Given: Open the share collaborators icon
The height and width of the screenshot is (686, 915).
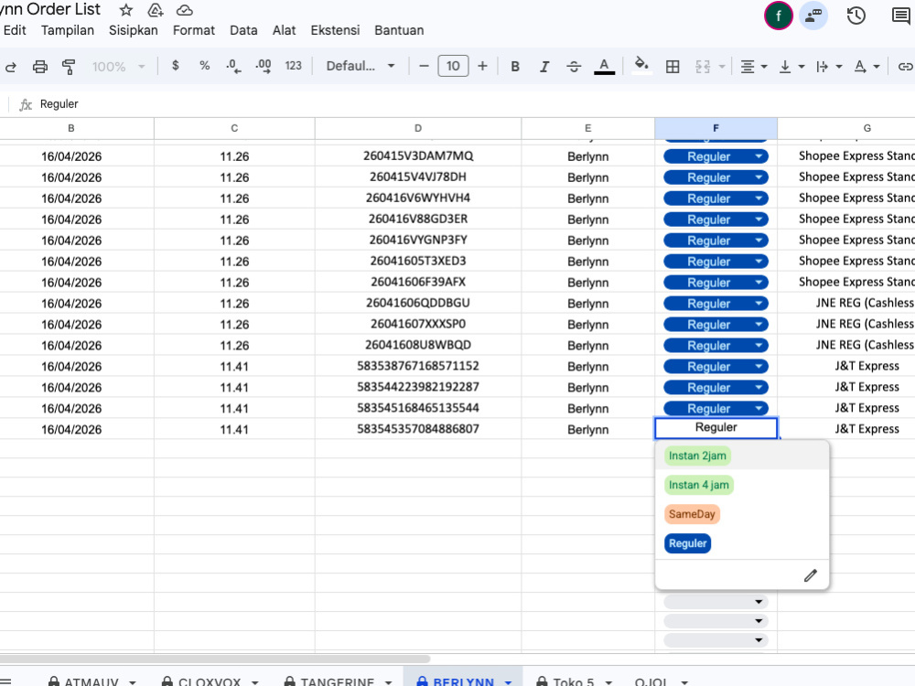Looking at the screenshot, I should point(813,16).
